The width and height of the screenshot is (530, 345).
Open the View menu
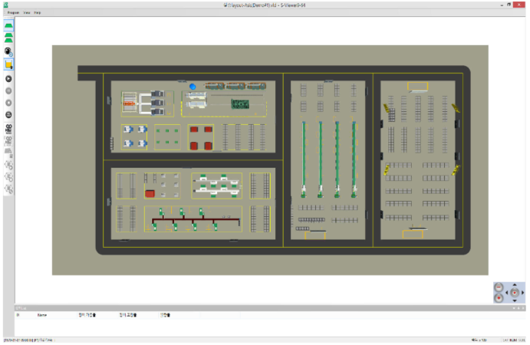point(26,13)
